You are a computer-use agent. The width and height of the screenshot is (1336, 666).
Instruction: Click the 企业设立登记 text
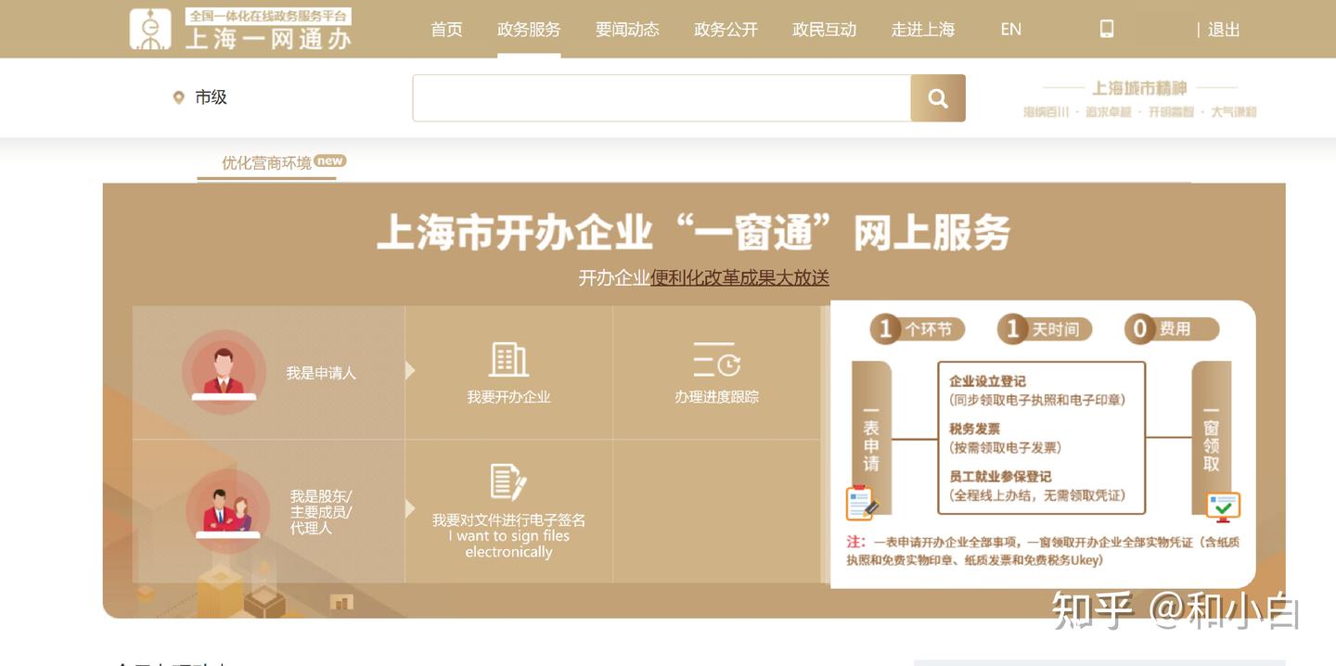pyautogui.click(x=987, y=381)
